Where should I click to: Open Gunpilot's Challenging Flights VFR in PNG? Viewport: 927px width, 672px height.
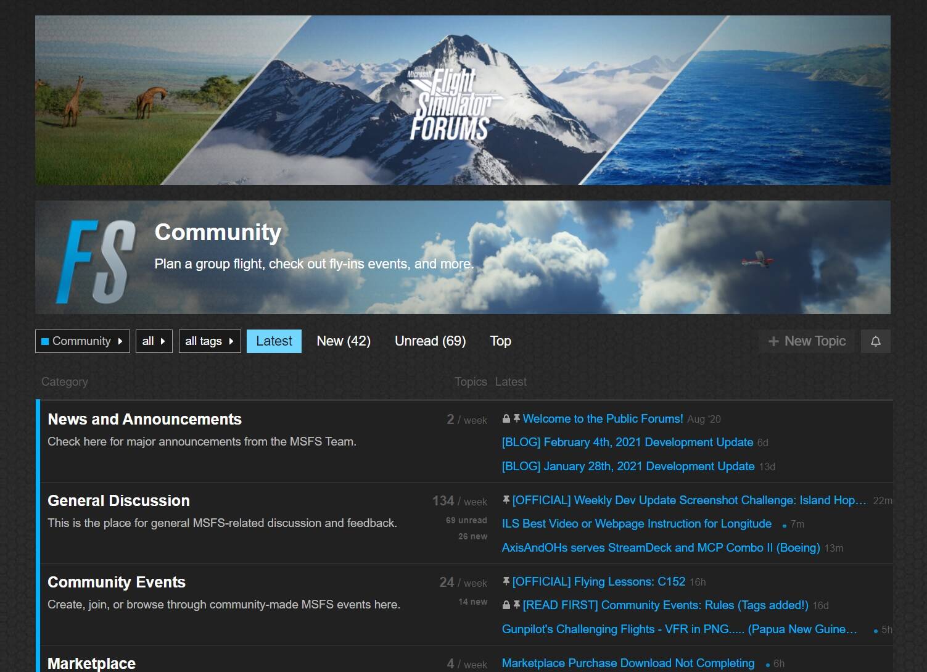[679, 629]
